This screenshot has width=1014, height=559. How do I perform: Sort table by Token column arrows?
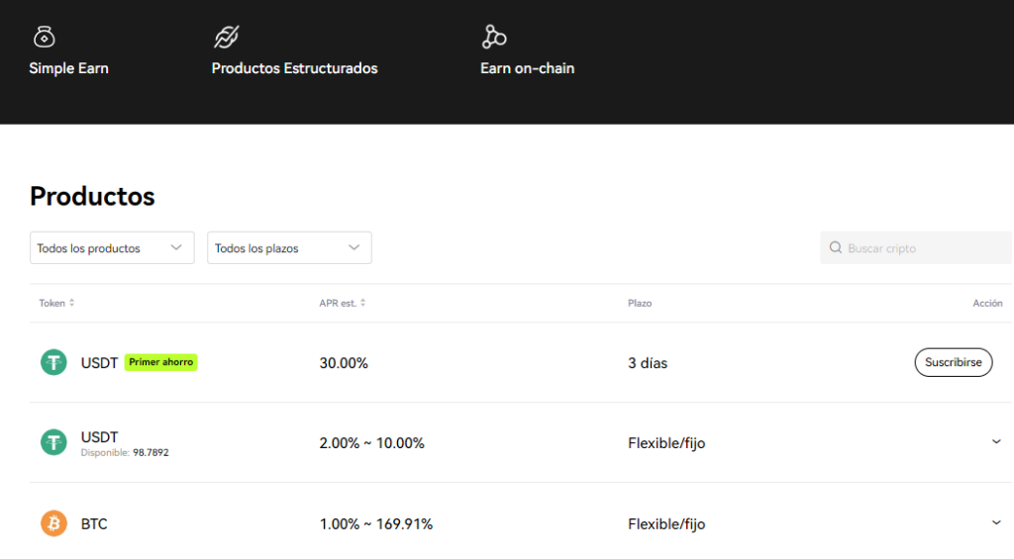[x=71, y=303]
